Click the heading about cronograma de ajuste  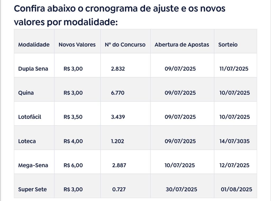(x=119, y=15)
